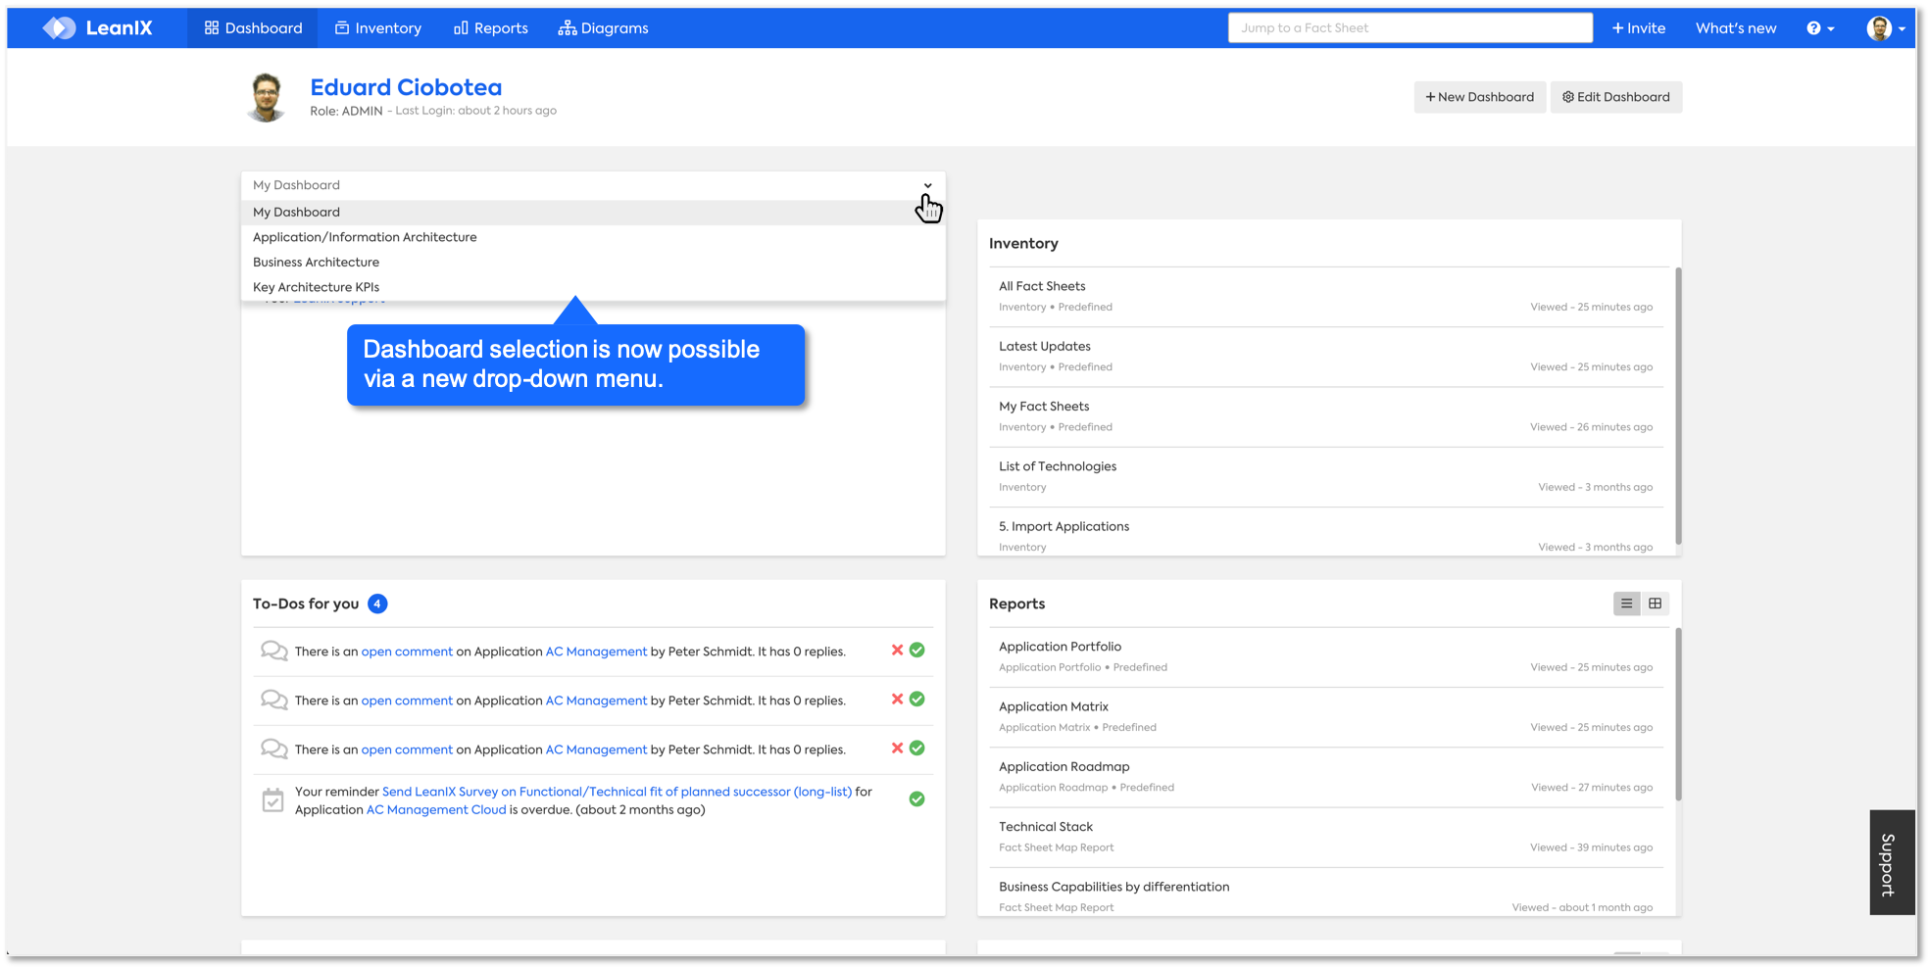This screenshot has height=967, width=1929.
Task: Open the user avatar menu
Action: coord(1886,27)
